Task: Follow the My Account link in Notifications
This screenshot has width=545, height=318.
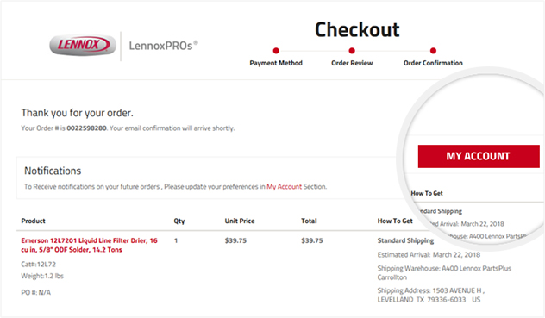Action: 284,187
